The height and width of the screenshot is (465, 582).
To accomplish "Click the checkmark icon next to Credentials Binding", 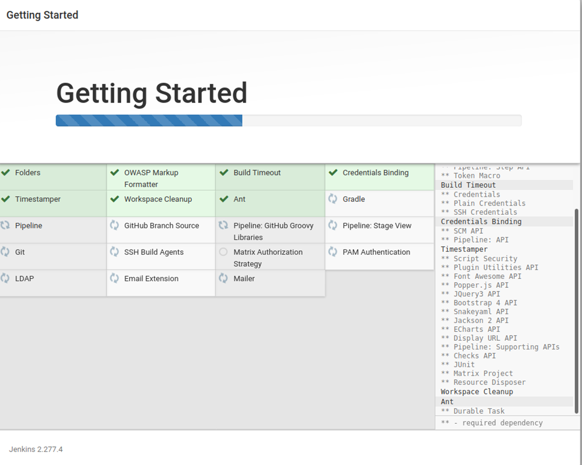I will tap(333, 172).
